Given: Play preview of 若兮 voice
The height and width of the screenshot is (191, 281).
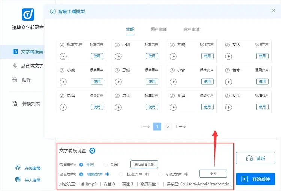Looking at the screenshot, I should [228, 82].
